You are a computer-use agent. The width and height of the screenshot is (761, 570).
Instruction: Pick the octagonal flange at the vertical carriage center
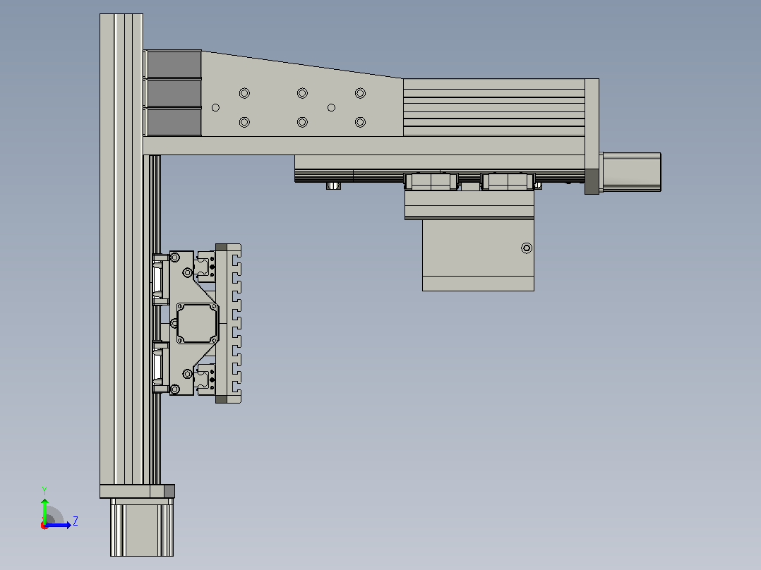coord(197,323)
